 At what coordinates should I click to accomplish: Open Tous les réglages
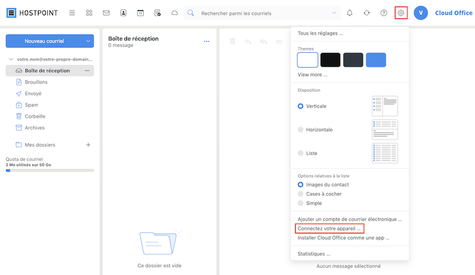[320, 33]
